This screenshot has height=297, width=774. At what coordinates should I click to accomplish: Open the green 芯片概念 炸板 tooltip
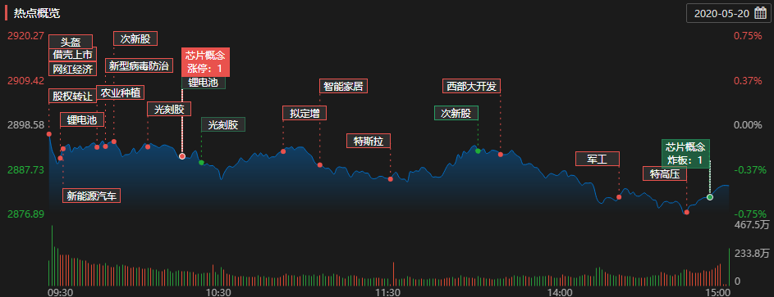[685, 154]
